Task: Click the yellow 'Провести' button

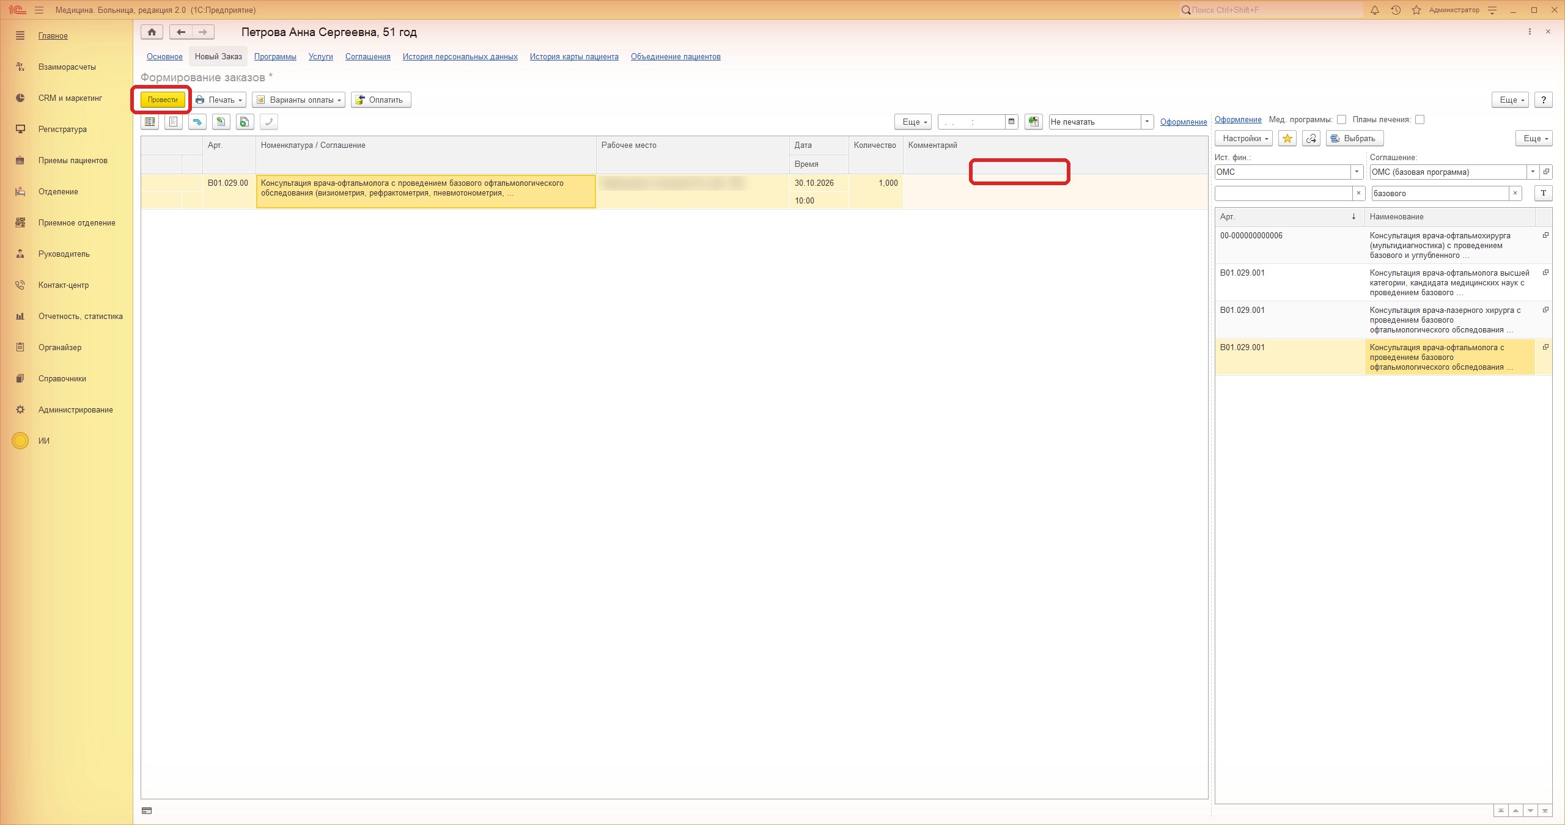Action: click(163, 100)
